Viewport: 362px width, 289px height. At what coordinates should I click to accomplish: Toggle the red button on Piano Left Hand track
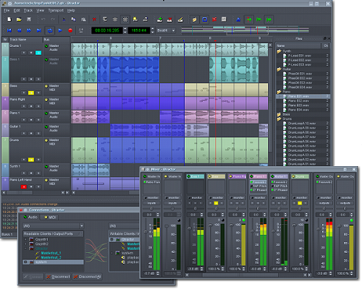click(x=24, y=186)
